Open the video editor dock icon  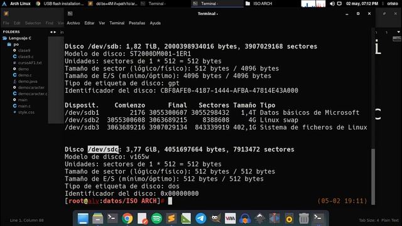tap(274, 218)
